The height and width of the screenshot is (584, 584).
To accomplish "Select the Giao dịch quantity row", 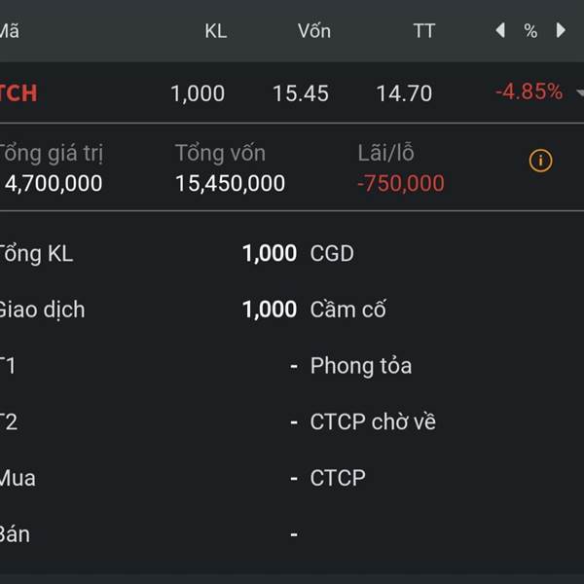I will [x=146, y=310].
